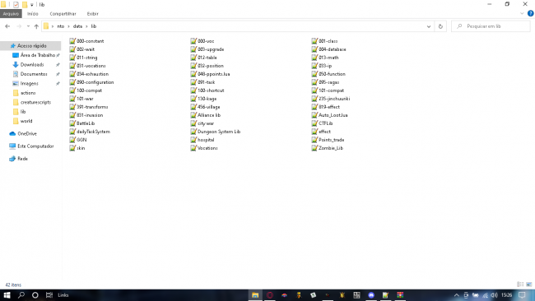Open the Downloads quick access folder

(x=32, y=64)
